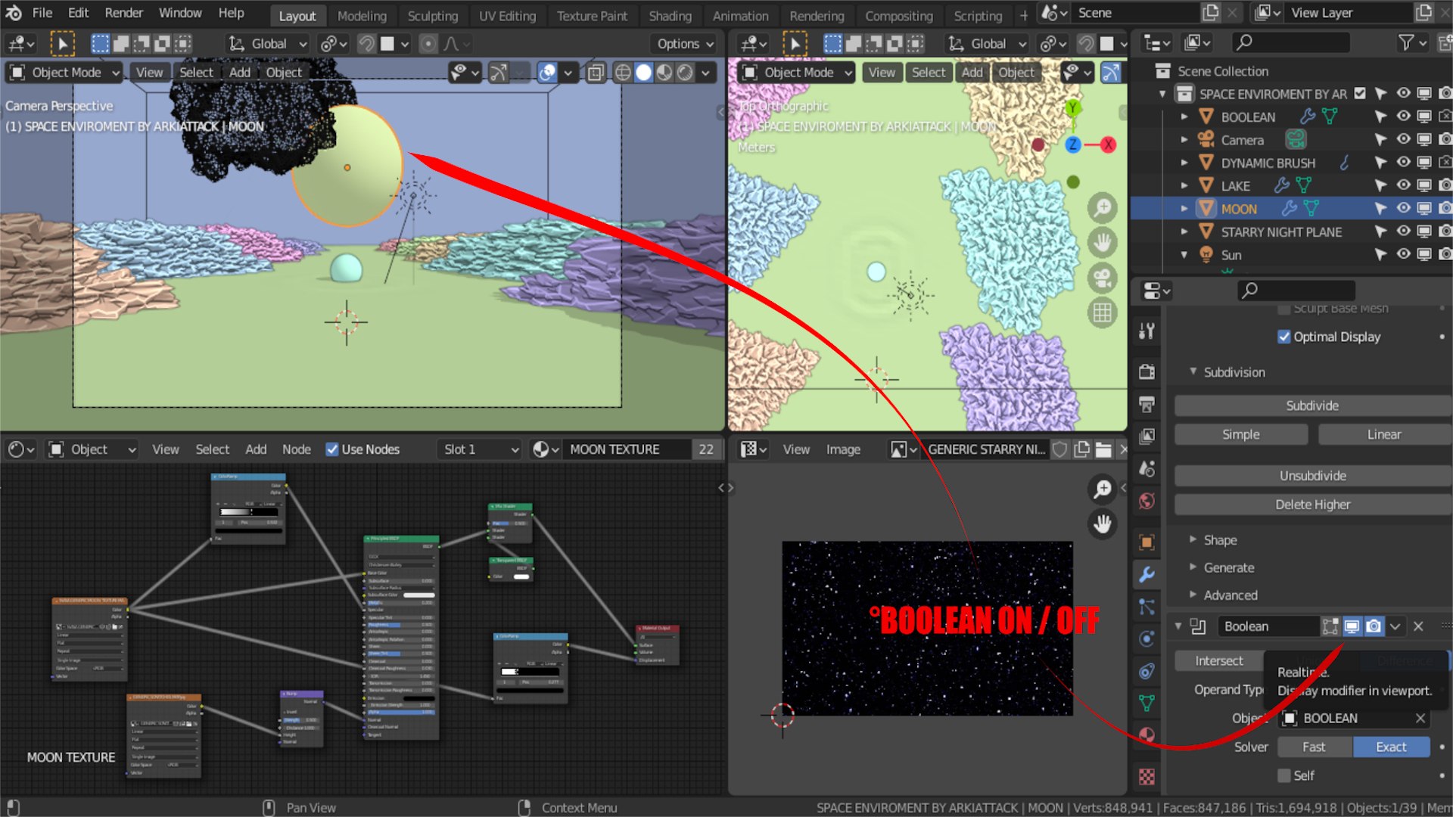Expand DYNAMIC BRUSH in the outliner tree

(x=1184, y=163)
